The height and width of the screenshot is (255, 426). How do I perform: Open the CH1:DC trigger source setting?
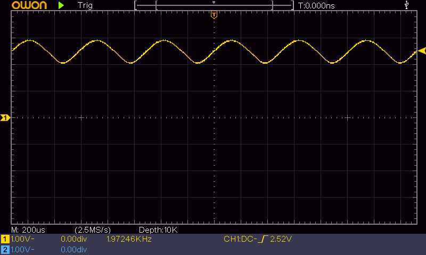tap(239, 240)
